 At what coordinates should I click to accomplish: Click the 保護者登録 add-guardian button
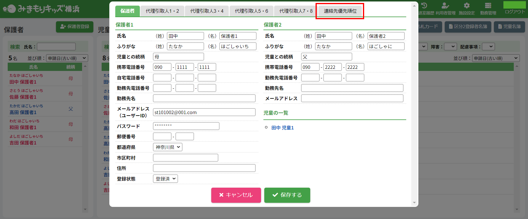pyautogui.click(x=75, y=27)
